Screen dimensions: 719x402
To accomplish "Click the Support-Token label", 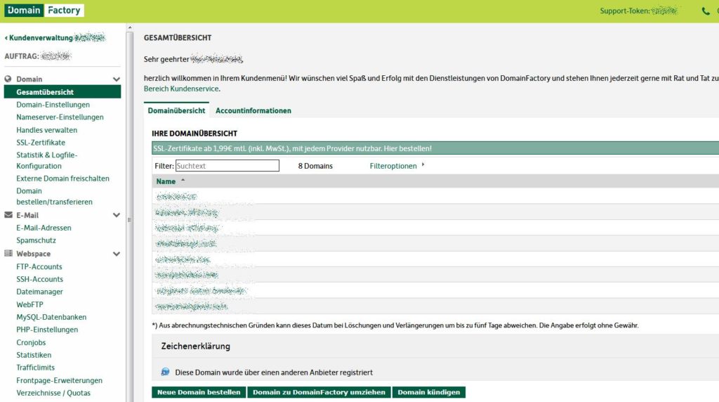I will pos(624,11).
